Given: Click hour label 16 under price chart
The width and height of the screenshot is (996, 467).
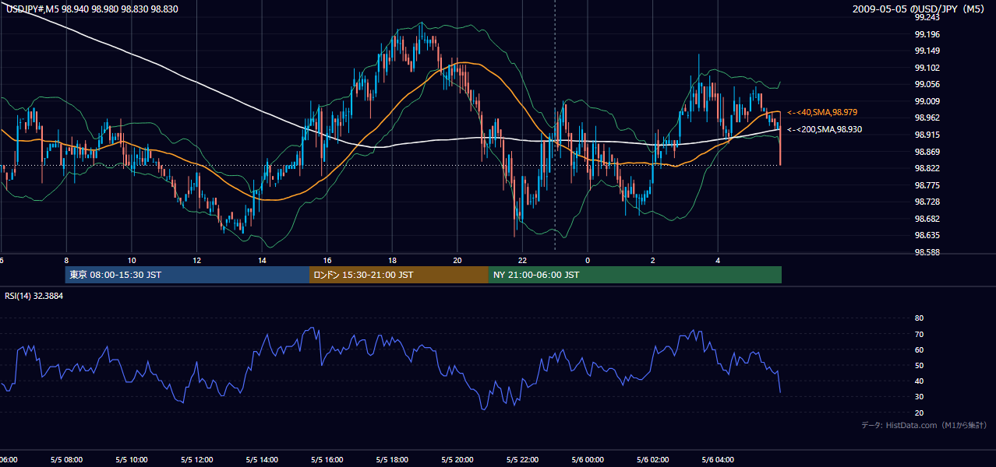Looking at the screenshot, I should 327,260.
